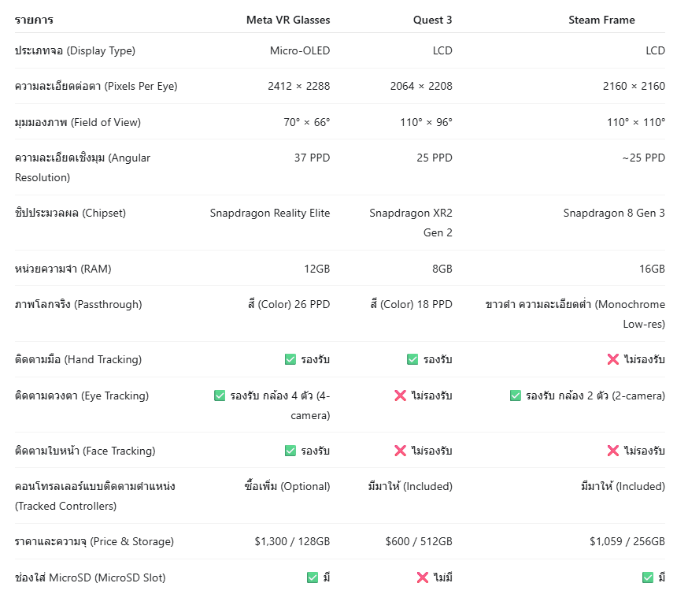Click red cross in Steam Frame Hand Tracking
The height and width of the screenshot is (609, 688).
pos(613,359)
